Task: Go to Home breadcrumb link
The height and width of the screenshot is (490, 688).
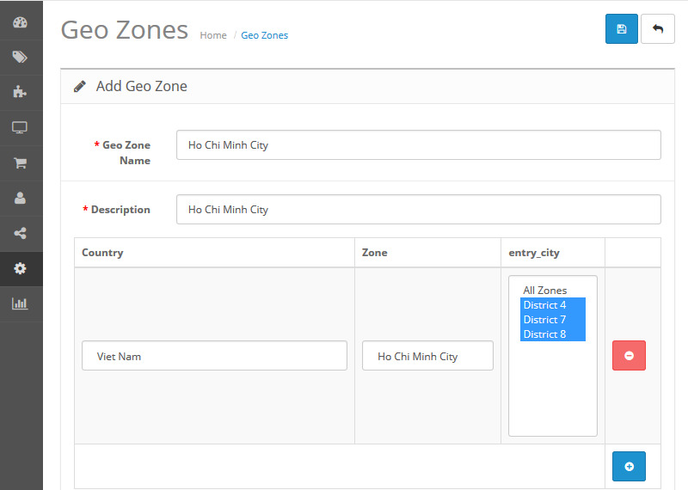Action: tap(213, 35)
